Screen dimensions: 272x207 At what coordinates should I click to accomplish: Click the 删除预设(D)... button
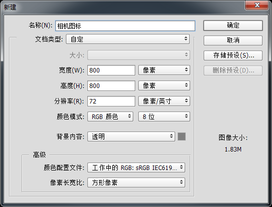pyautogui.click(x=233, y=70)
